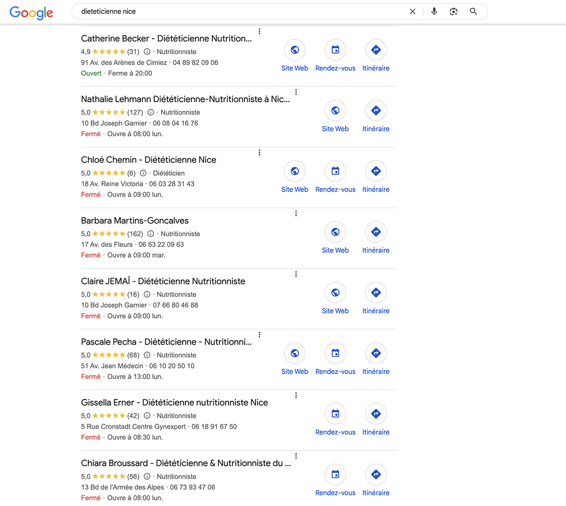Viewport: 566px width, 506px height.
Task: Submit search with magnifying glass icon
Action: click(473, 12)
